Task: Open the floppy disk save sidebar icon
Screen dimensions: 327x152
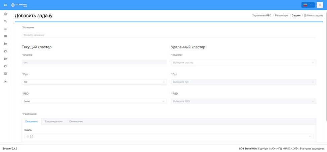Action: [x=5, y=74]
